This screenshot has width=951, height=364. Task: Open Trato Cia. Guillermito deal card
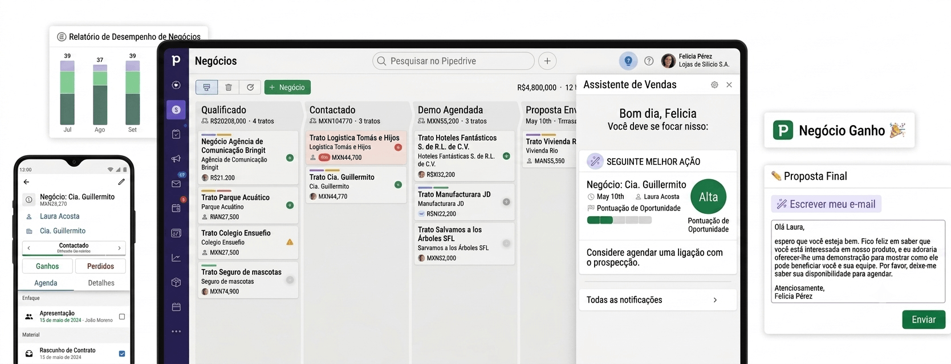coord(356,185)
